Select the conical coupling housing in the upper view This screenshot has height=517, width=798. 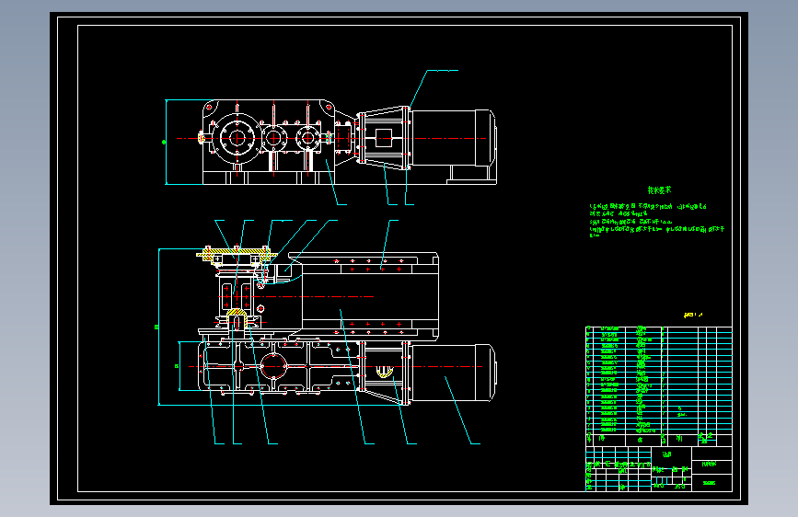coord(384,138)
